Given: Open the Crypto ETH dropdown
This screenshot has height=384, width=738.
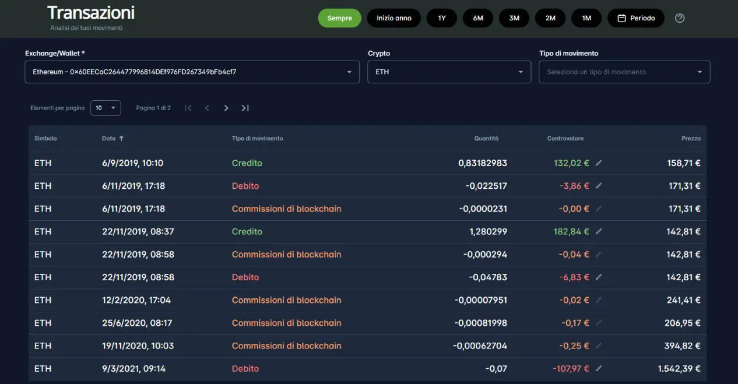Looking at the screenshot, I should pos(449,72).
